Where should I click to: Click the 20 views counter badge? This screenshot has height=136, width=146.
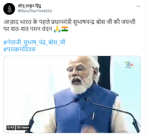click(23, 127)
